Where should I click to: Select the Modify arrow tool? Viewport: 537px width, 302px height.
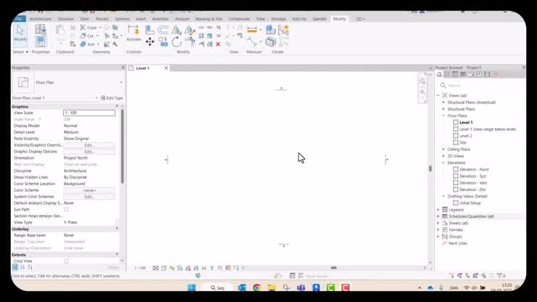click(x=20, y=33)
